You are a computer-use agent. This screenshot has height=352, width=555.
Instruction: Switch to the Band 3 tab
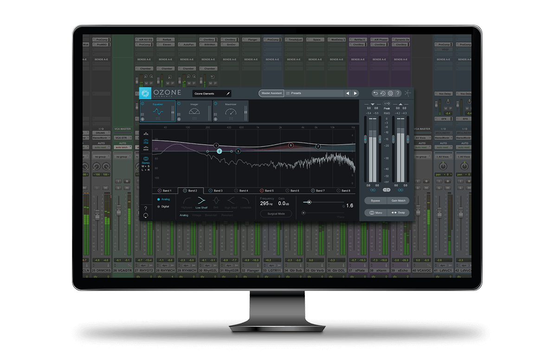click(x=216, y=191)
